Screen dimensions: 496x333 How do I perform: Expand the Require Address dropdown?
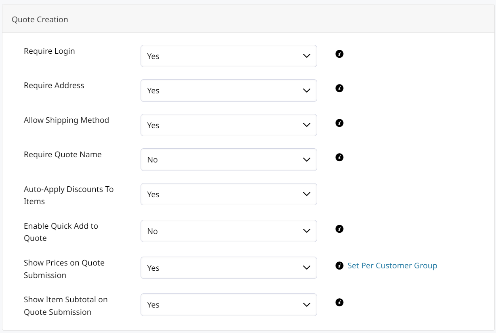229,91
